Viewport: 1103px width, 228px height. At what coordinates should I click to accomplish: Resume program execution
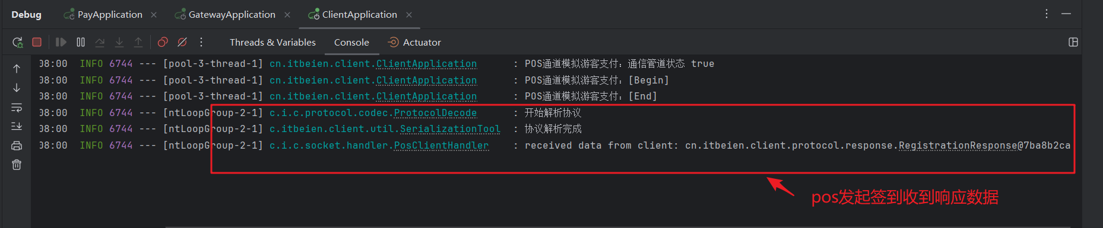point(61,42)
